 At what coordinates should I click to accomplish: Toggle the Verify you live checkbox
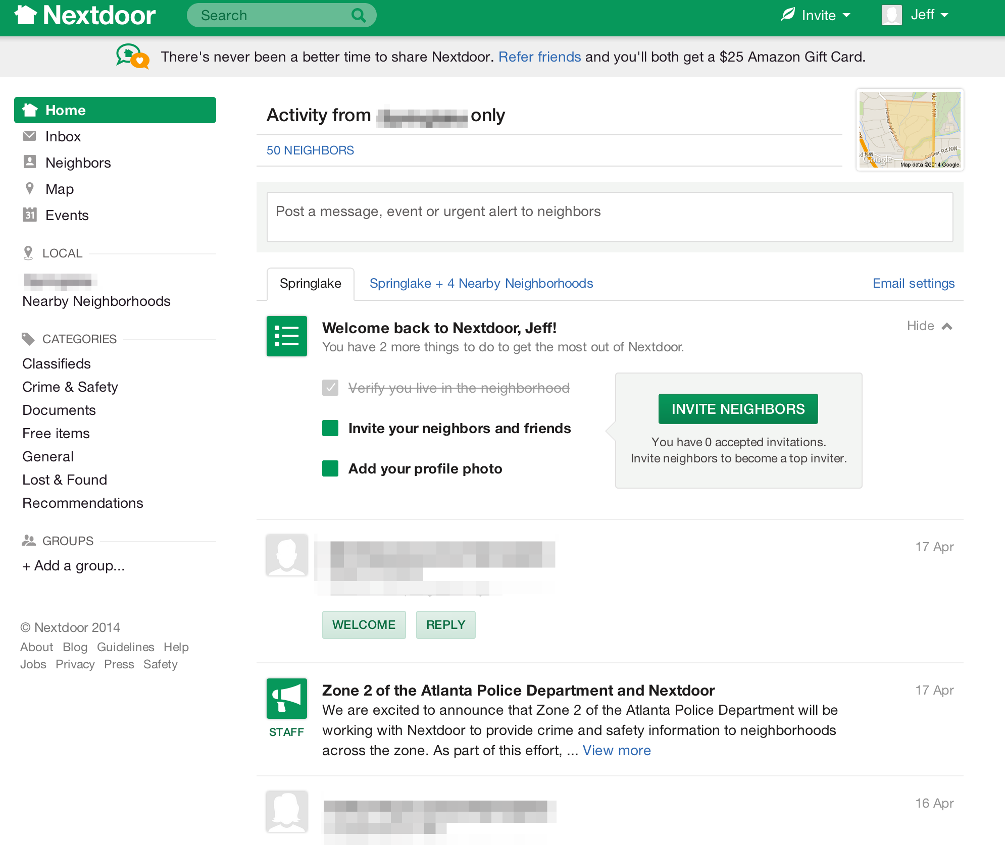pos(330,388)
